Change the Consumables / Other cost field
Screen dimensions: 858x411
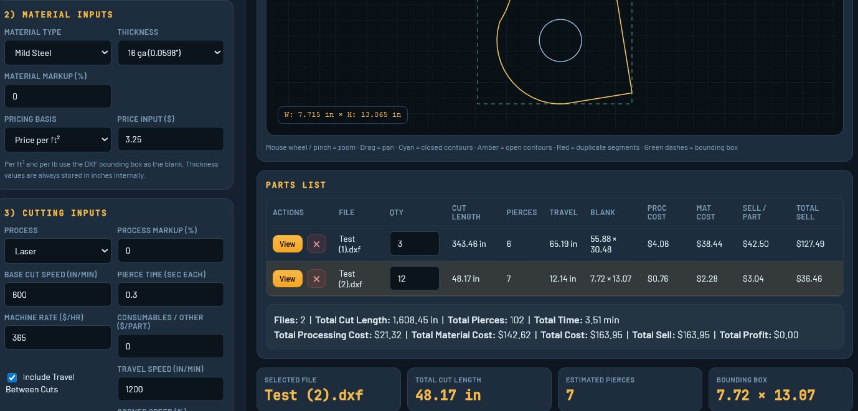(171, 346)
